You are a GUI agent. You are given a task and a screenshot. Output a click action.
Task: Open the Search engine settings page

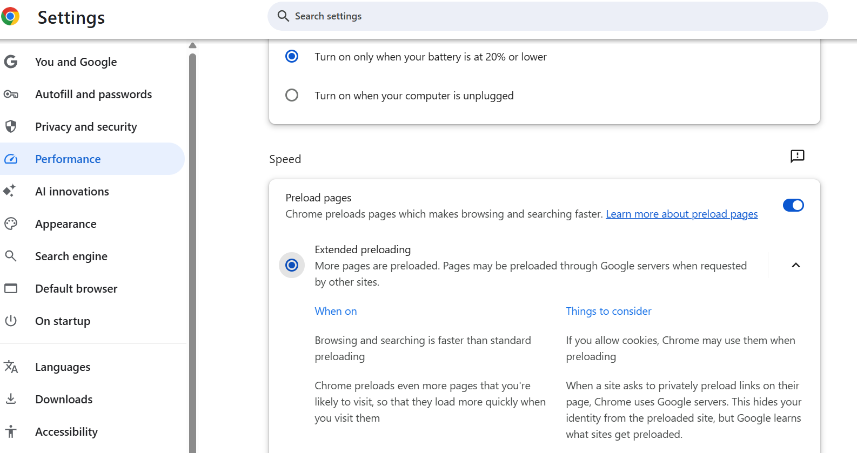point(71,256)
